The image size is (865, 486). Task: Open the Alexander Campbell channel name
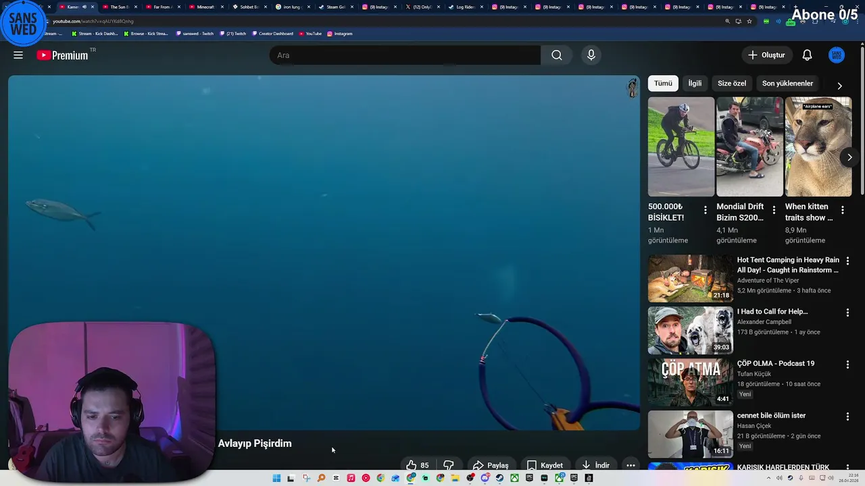[764, 322]
